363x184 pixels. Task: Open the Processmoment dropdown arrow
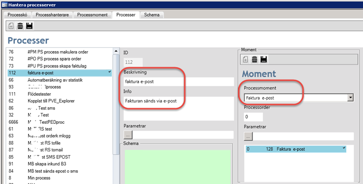[351, 98]
